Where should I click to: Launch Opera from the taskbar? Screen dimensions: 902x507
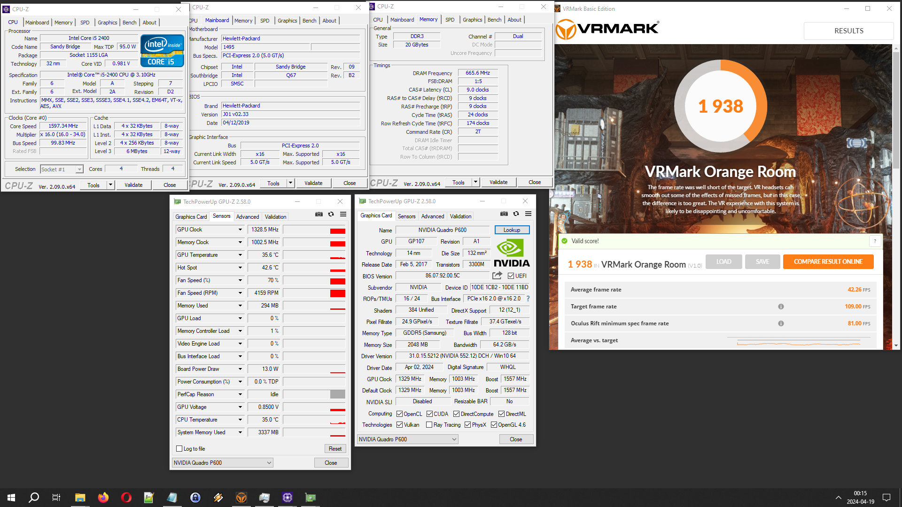coord(126,498)
